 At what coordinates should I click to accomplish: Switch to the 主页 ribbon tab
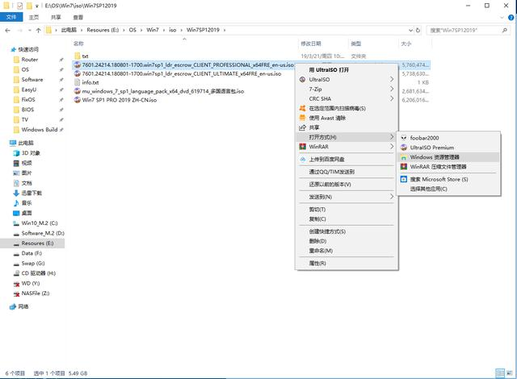click(34, 17)
